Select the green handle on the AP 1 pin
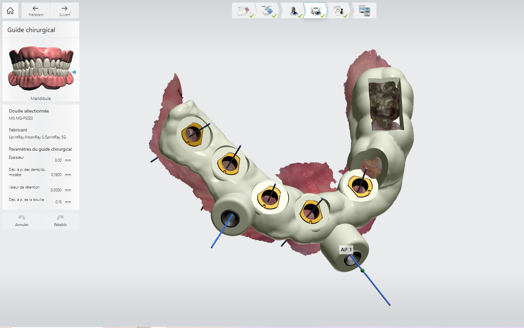 [x=362, y=270]
